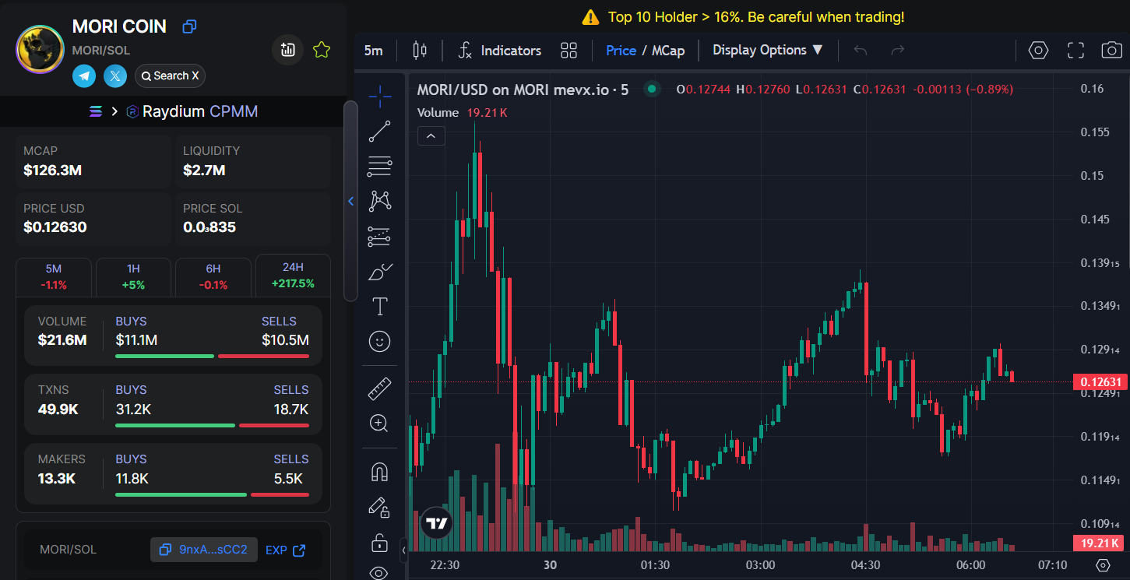Collapse the volume indicator legend chevron
1130x580 pixels.
tap(431, 136)
